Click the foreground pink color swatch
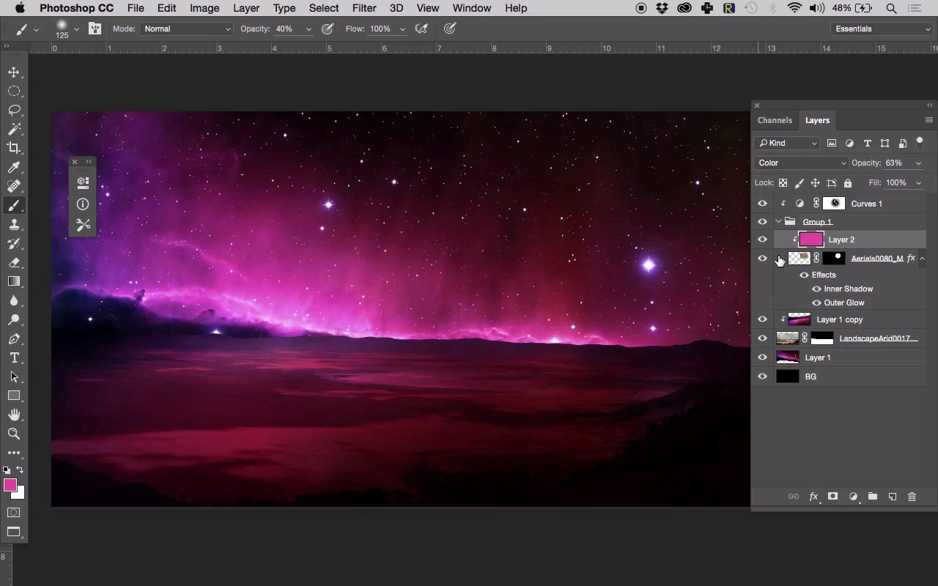Viewport: 938px width, 586px height. [10, 485]
